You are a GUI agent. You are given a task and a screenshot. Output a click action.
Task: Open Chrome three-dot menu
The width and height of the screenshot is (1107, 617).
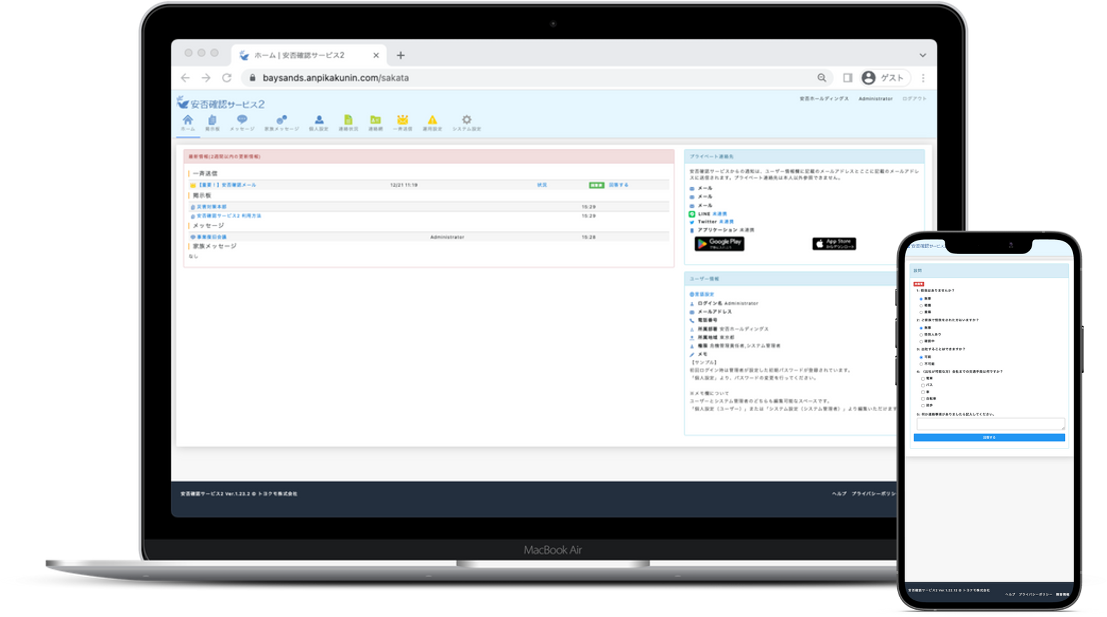point(923,78)
